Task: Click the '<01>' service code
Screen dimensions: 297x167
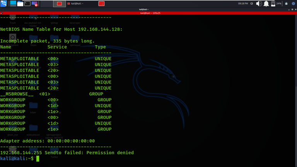Action: (44, 94)
